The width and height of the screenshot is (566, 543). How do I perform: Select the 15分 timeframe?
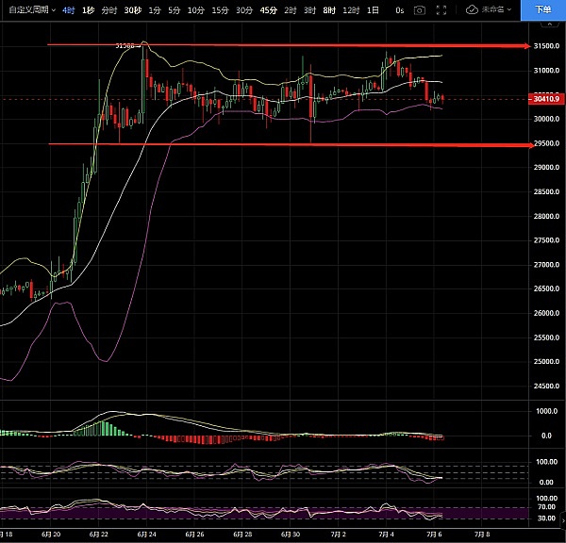(219, 9)
